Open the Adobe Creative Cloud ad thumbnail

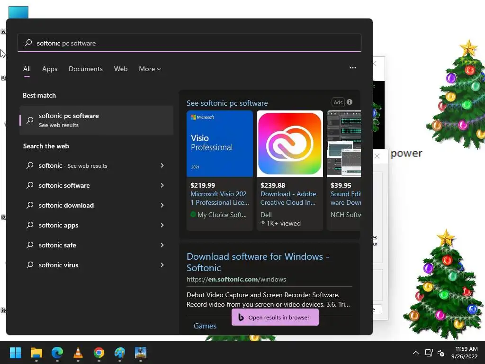[x=290, y=144]
